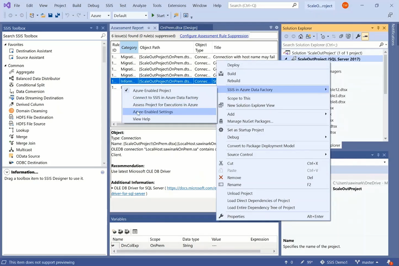Click the magnifier icon in SSIS Toolbox search
Image resolution: width=399 pixels, height=266 pixels.
coord(103,36)
